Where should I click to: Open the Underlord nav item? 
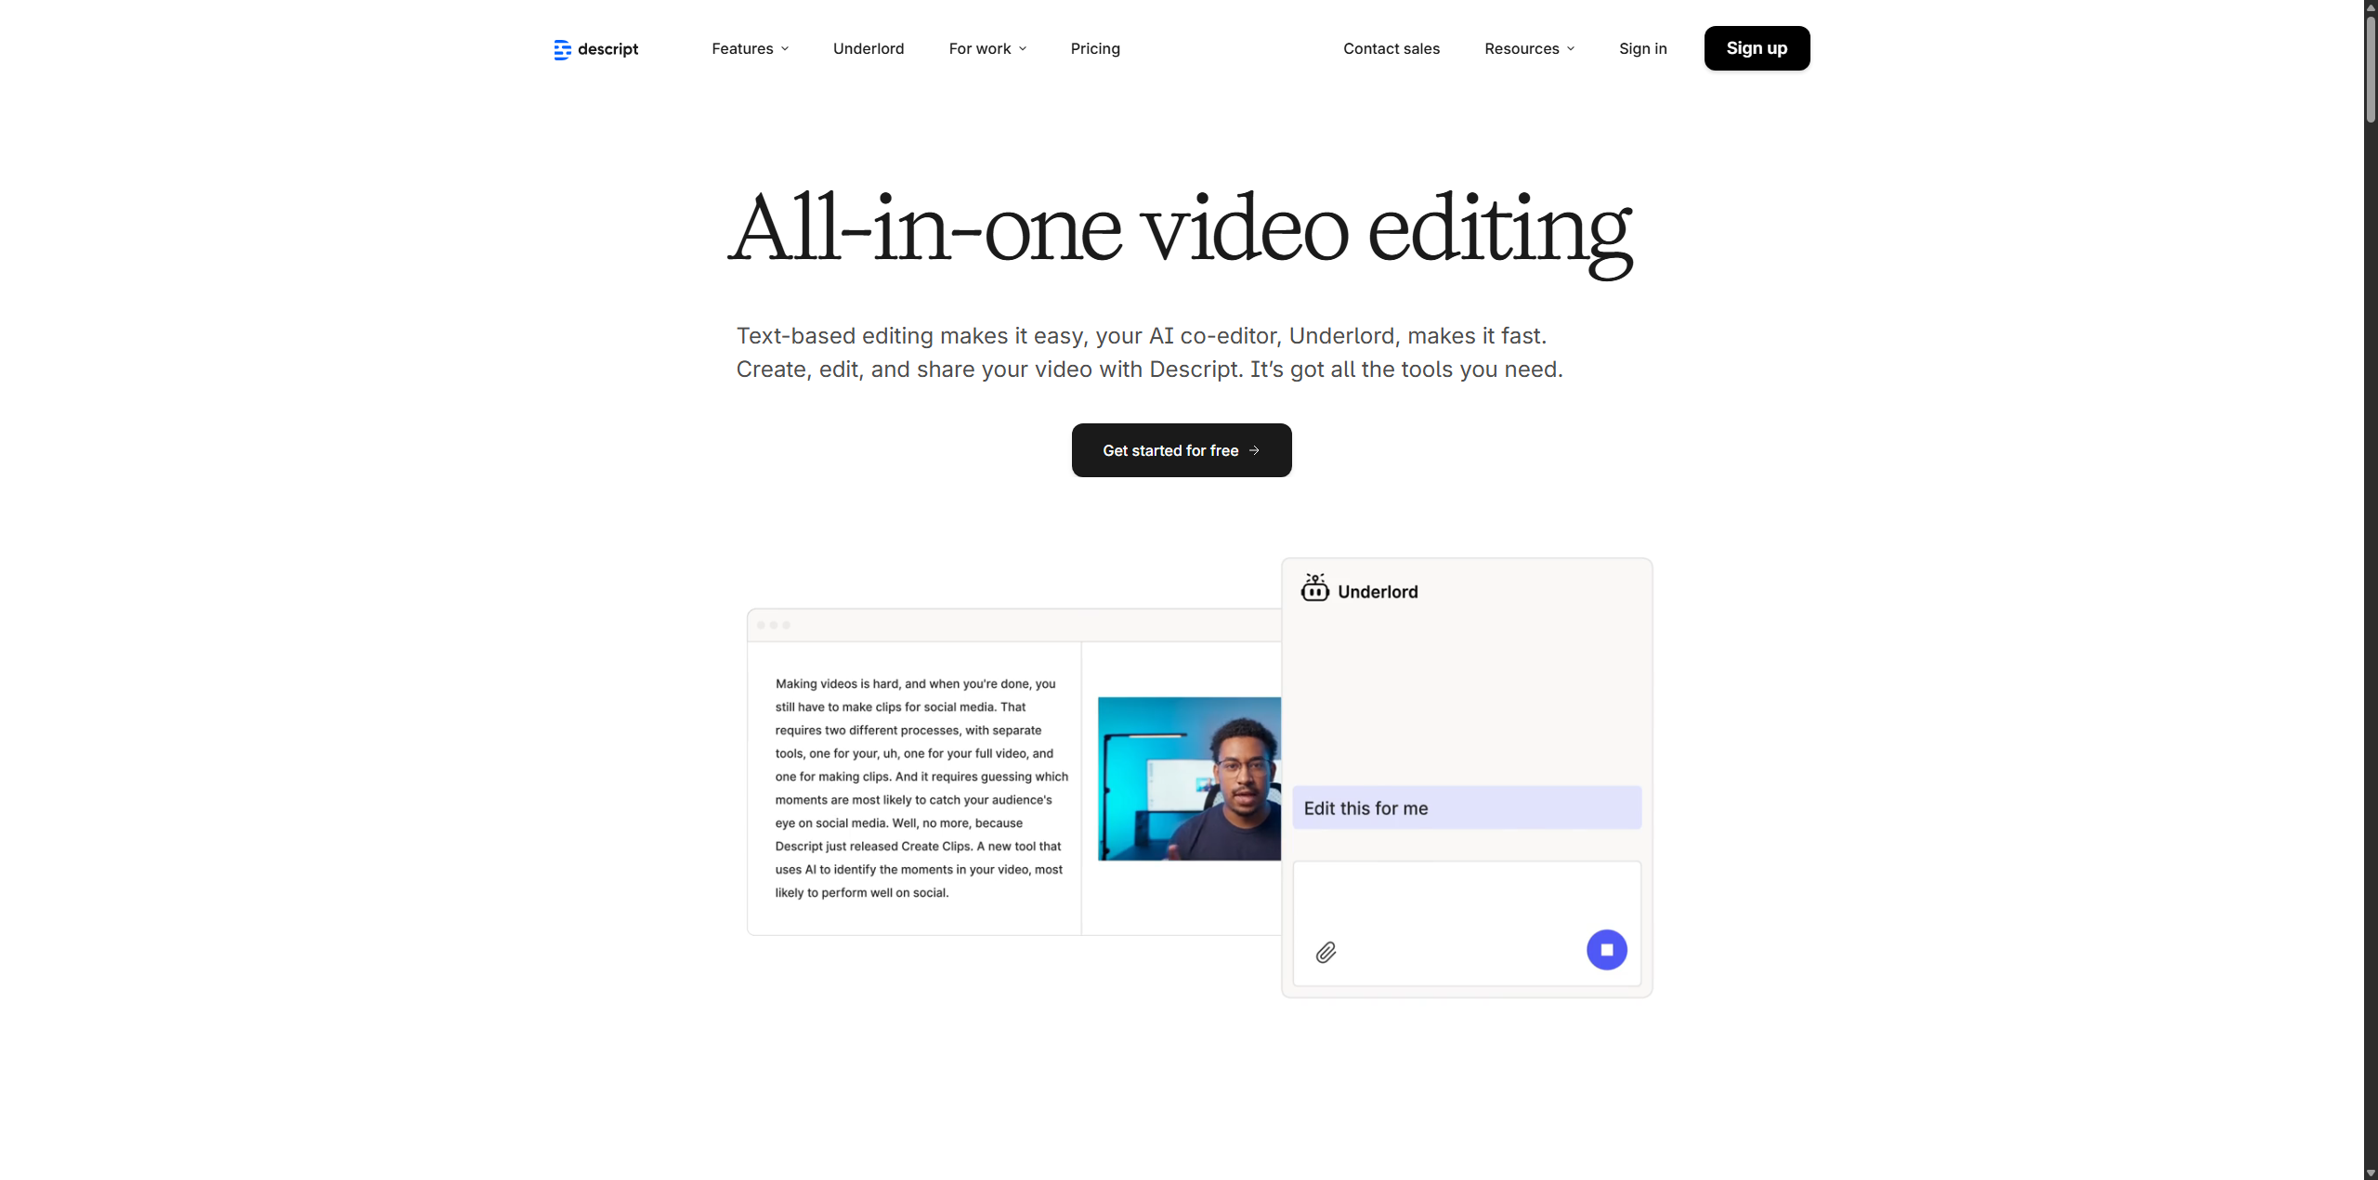point(868,49)
